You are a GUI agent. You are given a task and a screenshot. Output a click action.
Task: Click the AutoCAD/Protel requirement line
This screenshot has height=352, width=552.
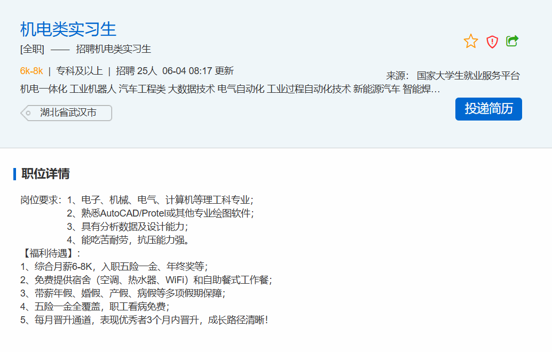[x=160, y=213]
